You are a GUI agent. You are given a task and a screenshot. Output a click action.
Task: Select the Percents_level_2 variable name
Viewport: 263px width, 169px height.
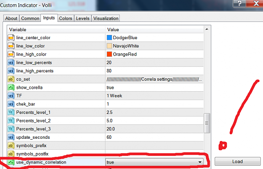tap(33, 121)
